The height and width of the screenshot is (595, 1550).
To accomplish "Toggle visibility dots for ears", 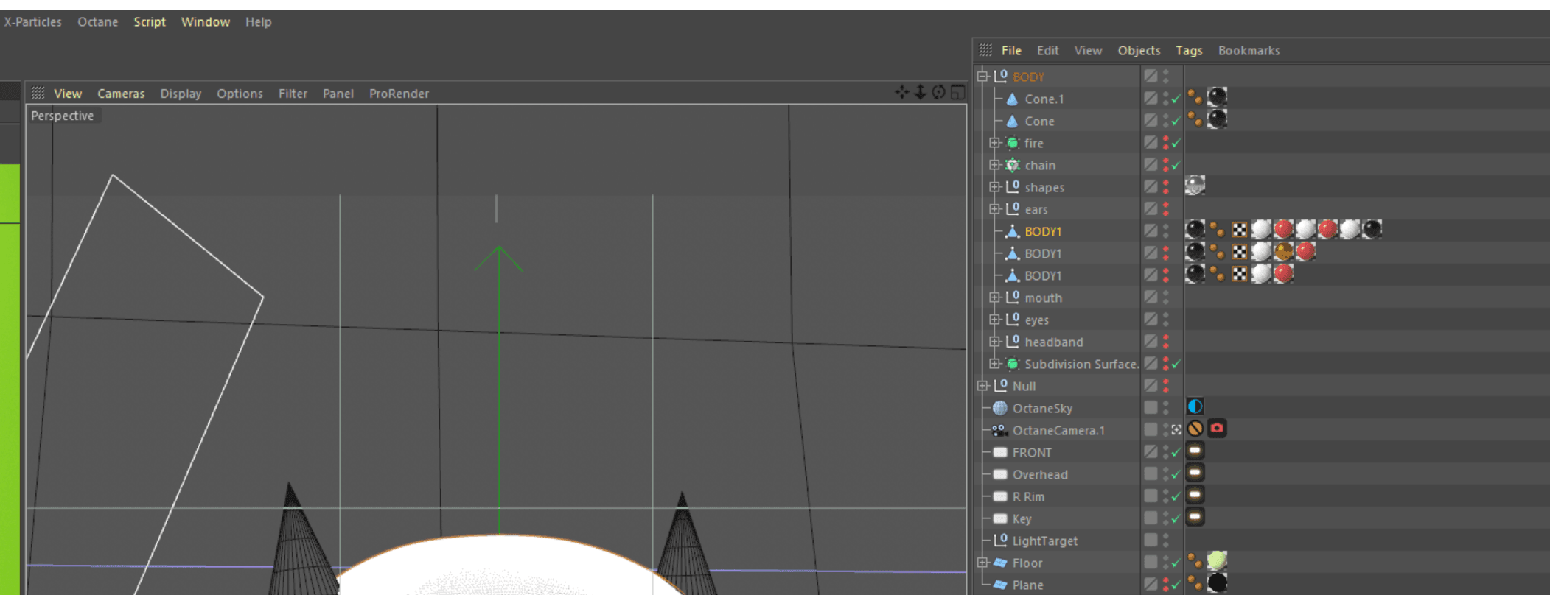I will (1166, 209).
